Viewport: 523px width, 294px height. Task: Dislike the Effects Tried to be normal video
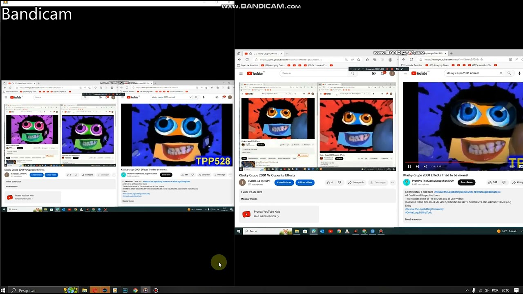pyautogui.click(x=504, y=183)
